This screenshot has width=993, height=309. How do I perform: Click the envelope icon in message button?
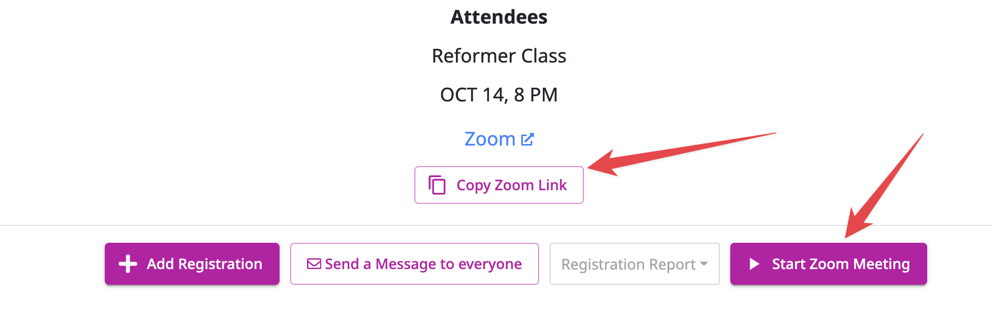tap(314, 264)
